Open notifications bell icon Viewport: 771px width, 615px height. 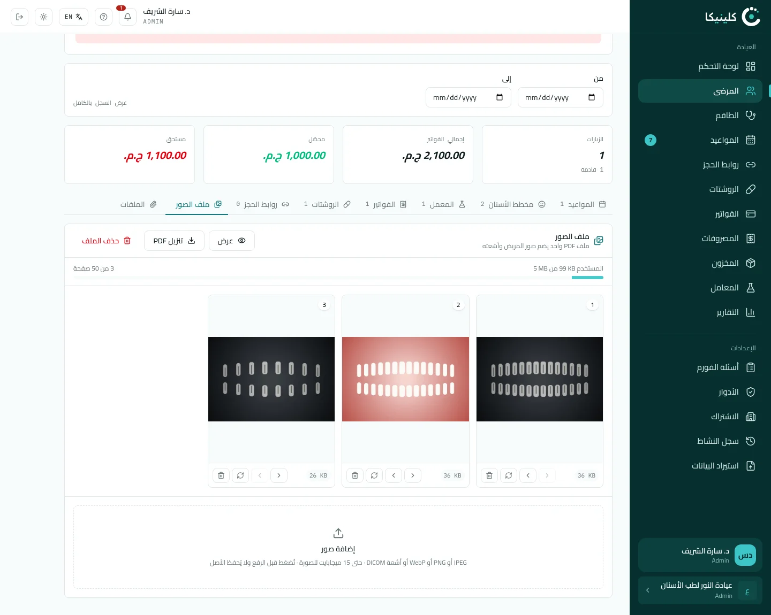coord(127,17)
